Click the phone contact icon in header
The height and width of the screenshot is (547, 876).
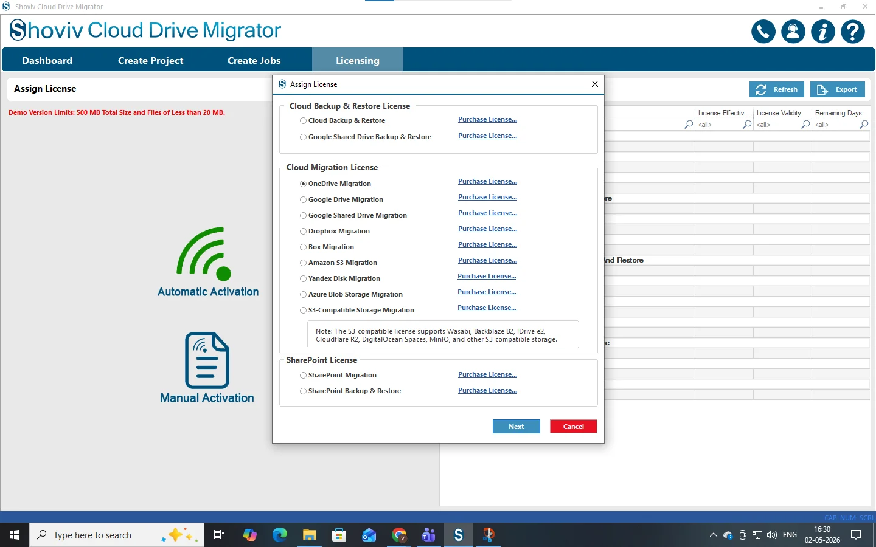tap(763, 32)
